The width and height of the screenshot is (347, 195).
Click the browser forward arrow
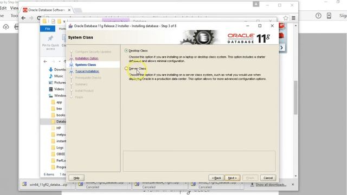pos(31,18)
